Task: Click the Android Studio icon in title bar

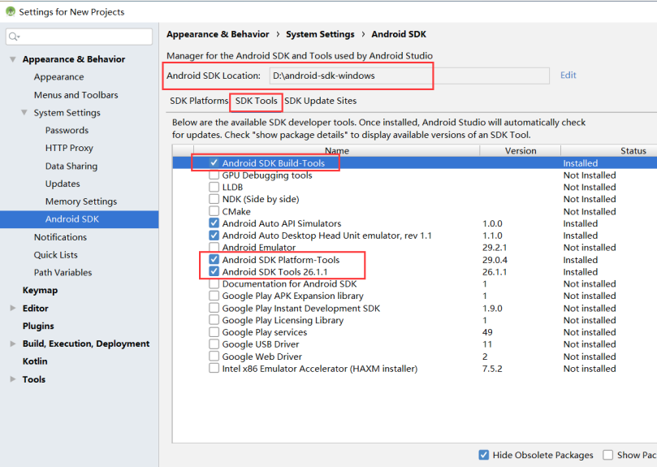Action: point(11,11)
